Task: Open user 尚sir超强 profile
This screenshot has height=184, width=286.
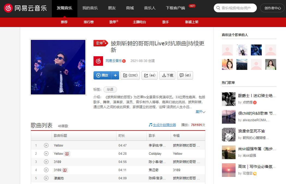Action: tap(249, 156)
